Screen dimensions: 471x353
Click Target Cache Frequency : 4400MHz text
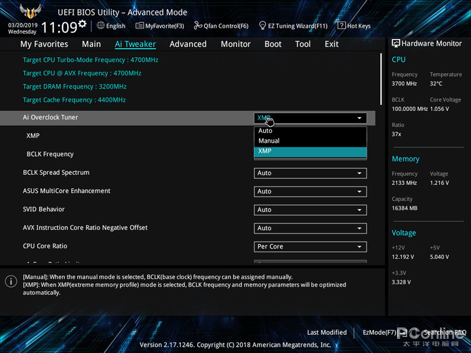[74, 100]
